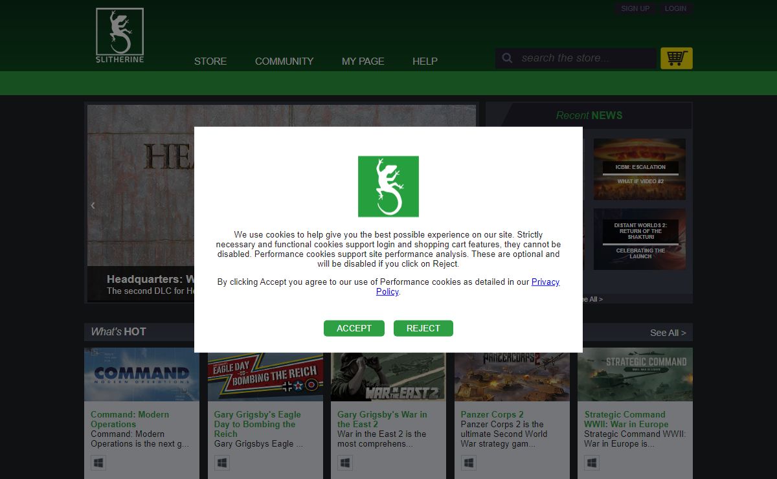Click Windows icon under War in the East 2
The height and width of the screenshot is (479, 777).
[345, 463]
